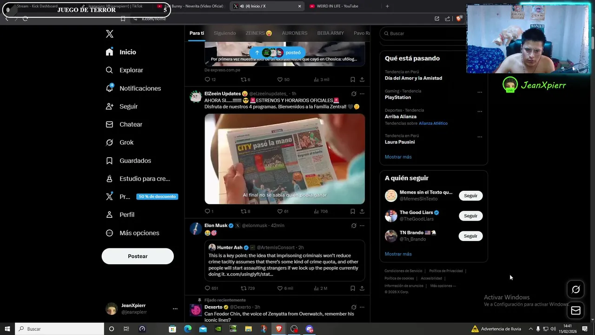This screenshot has height=335, width=595.
Task: Open more options on ElZeein Updates post
Action: [362, 94]
